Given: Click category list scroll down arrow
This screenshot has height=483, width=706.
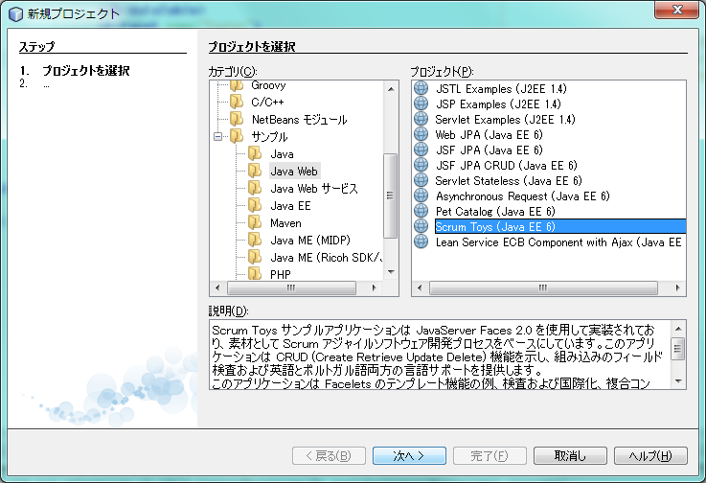Looking at the screenshot, I should [x=391, y=272].
